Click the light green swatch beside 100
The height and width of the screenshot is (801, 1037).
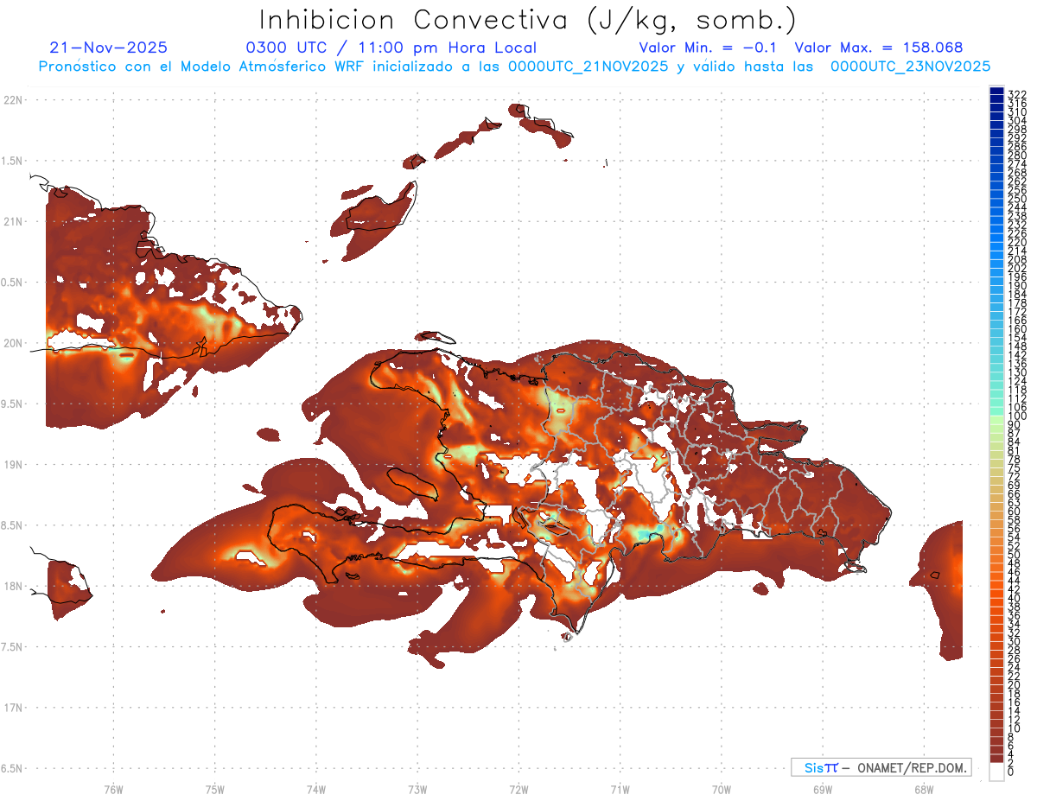(997, 421)
